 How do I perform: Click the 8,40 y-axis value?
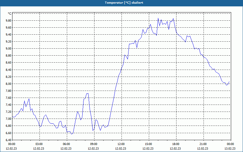pyautogui.click(x=9, y=70)
